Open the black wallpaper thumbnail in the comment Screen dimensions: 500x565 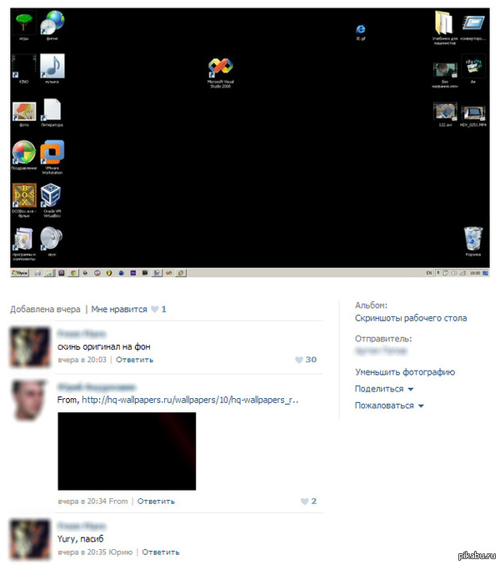tap(127, 451)
